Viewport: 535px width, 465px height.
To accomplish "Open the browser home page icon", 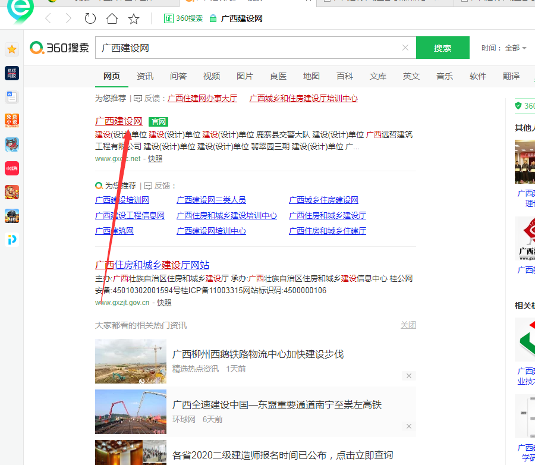I will tap(112, 18).
